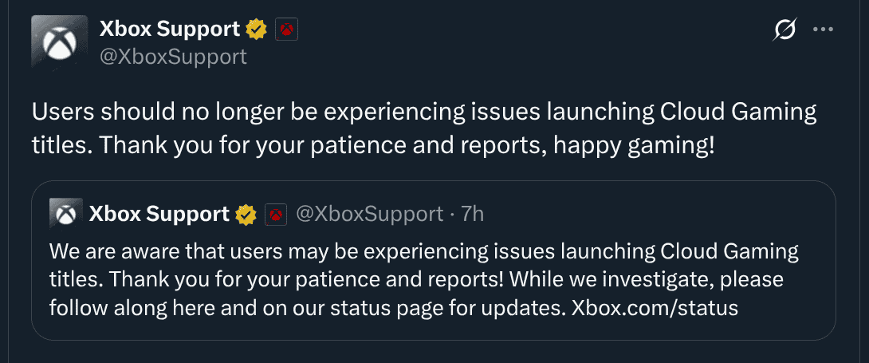Open the @XboxSupport handle under the top name

172,57
